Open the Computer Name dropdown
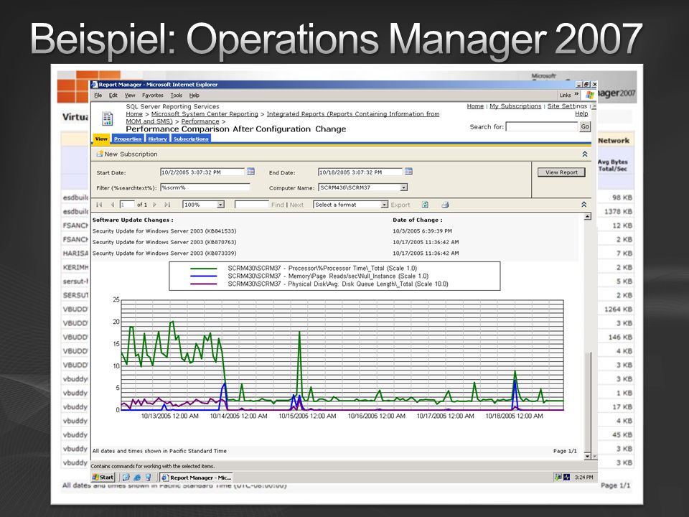Image resolution: width=689 pixels, height=517 pixels. click(404, 187)
